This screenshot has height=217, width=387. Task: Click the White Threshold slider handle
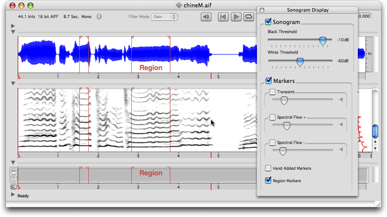coord(300,62)
